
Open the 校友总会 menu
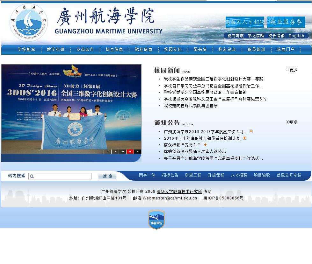click(227, 50)
